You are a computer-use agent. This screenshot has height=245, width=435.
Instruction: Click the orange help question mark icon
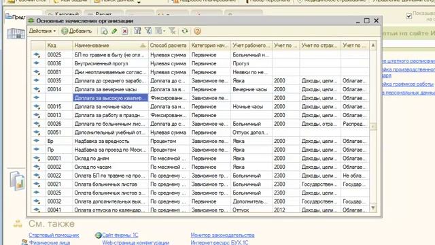[x=198, y=31]
